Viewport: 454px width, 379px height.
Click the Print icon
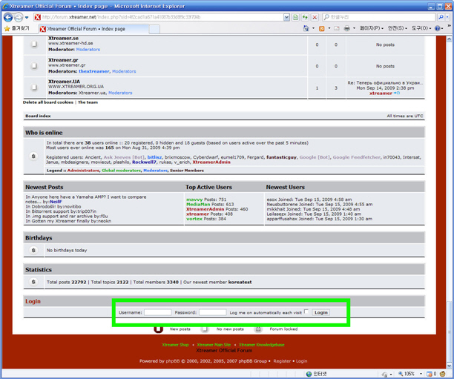(x=347, y=28)
